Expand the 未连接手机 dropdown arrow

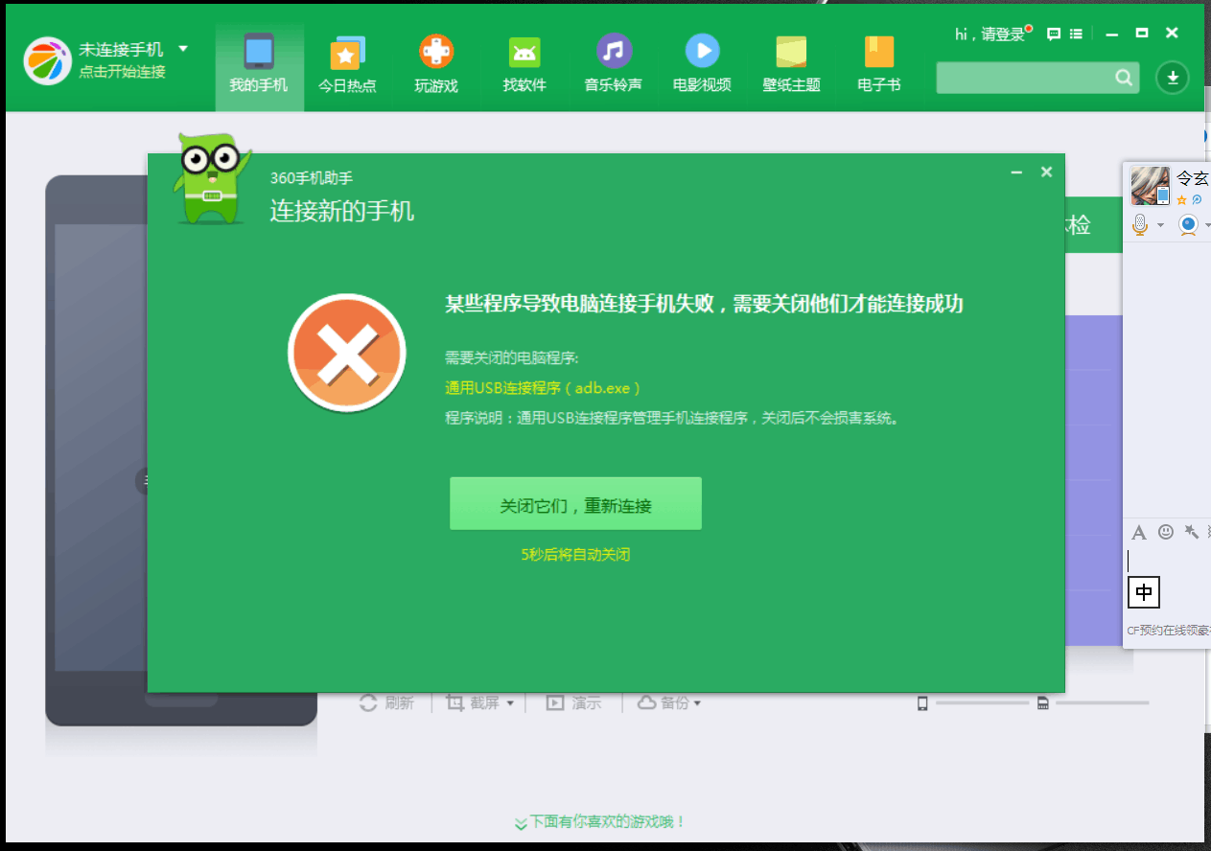(183, 49)
